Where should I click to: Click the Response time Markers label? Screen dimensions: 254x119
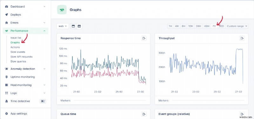pyautogui.click(x=65, y=100)
